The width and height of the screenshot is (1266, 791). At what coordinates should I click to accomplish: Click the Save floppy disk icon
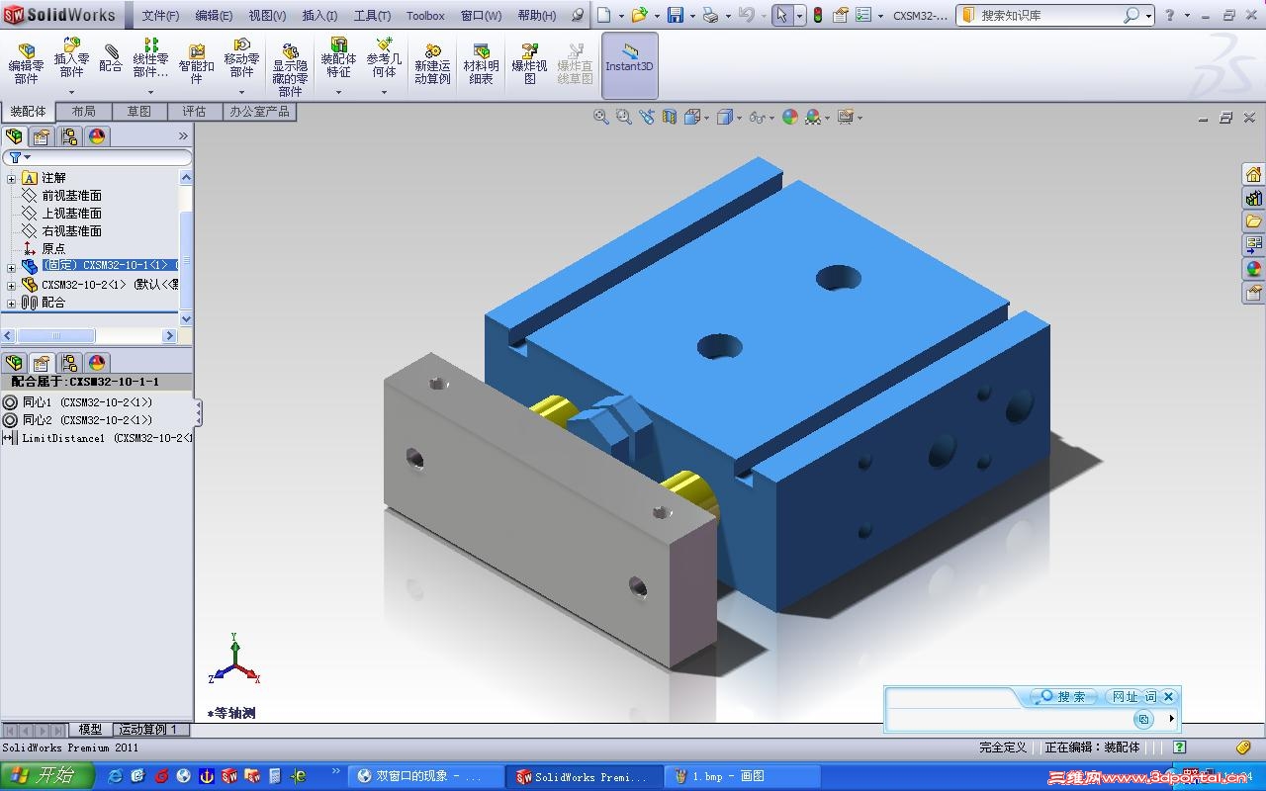pos(676,15)
